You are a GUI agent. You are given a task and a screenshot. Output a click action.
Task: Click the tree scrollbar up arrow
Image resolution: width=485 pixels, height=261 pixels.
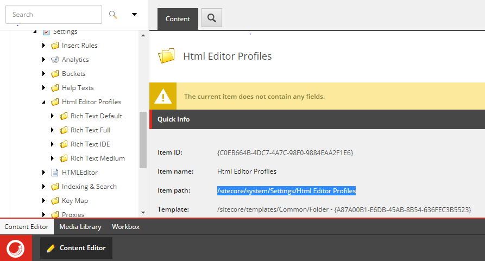[143, 35]
